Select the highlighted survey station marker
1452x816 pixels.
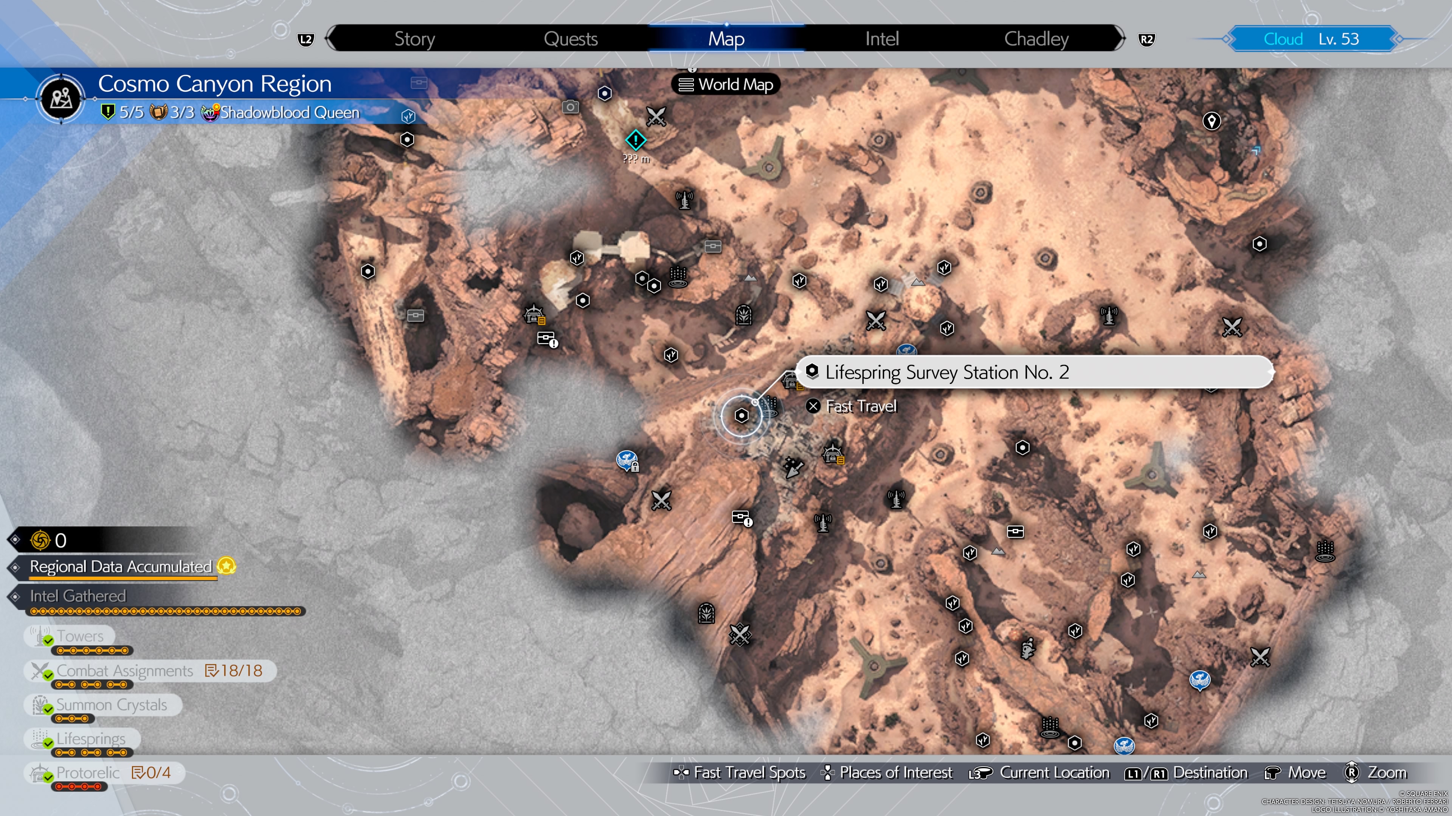coord(741,416)
